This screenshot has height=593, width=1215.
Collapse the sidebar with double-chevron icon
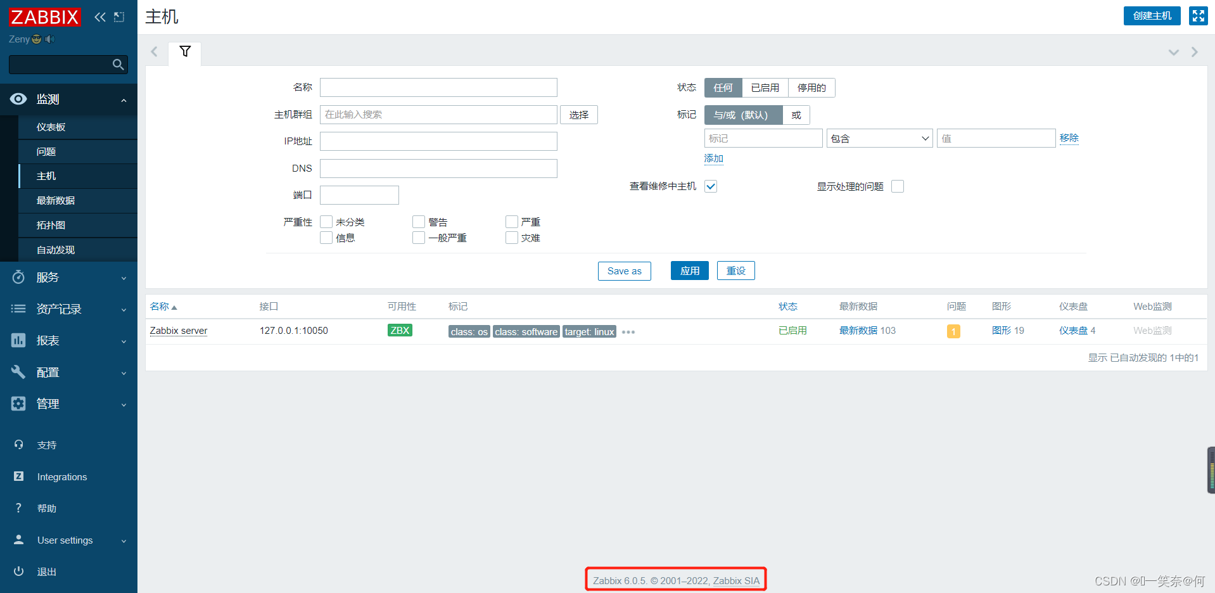[x=100, y=17]
